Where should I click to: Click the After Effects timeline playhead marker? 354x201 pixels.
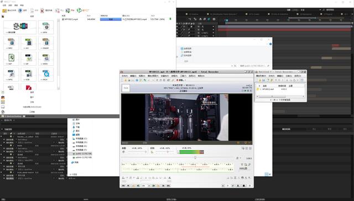[226, 20]
